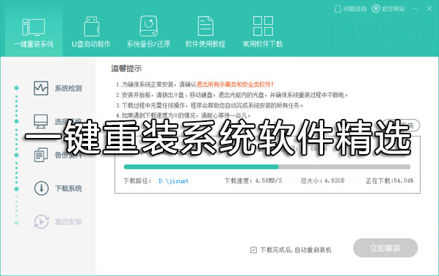Click the 备份资料 documents icon
Screen dimensions: 439x276
[41, 155]
